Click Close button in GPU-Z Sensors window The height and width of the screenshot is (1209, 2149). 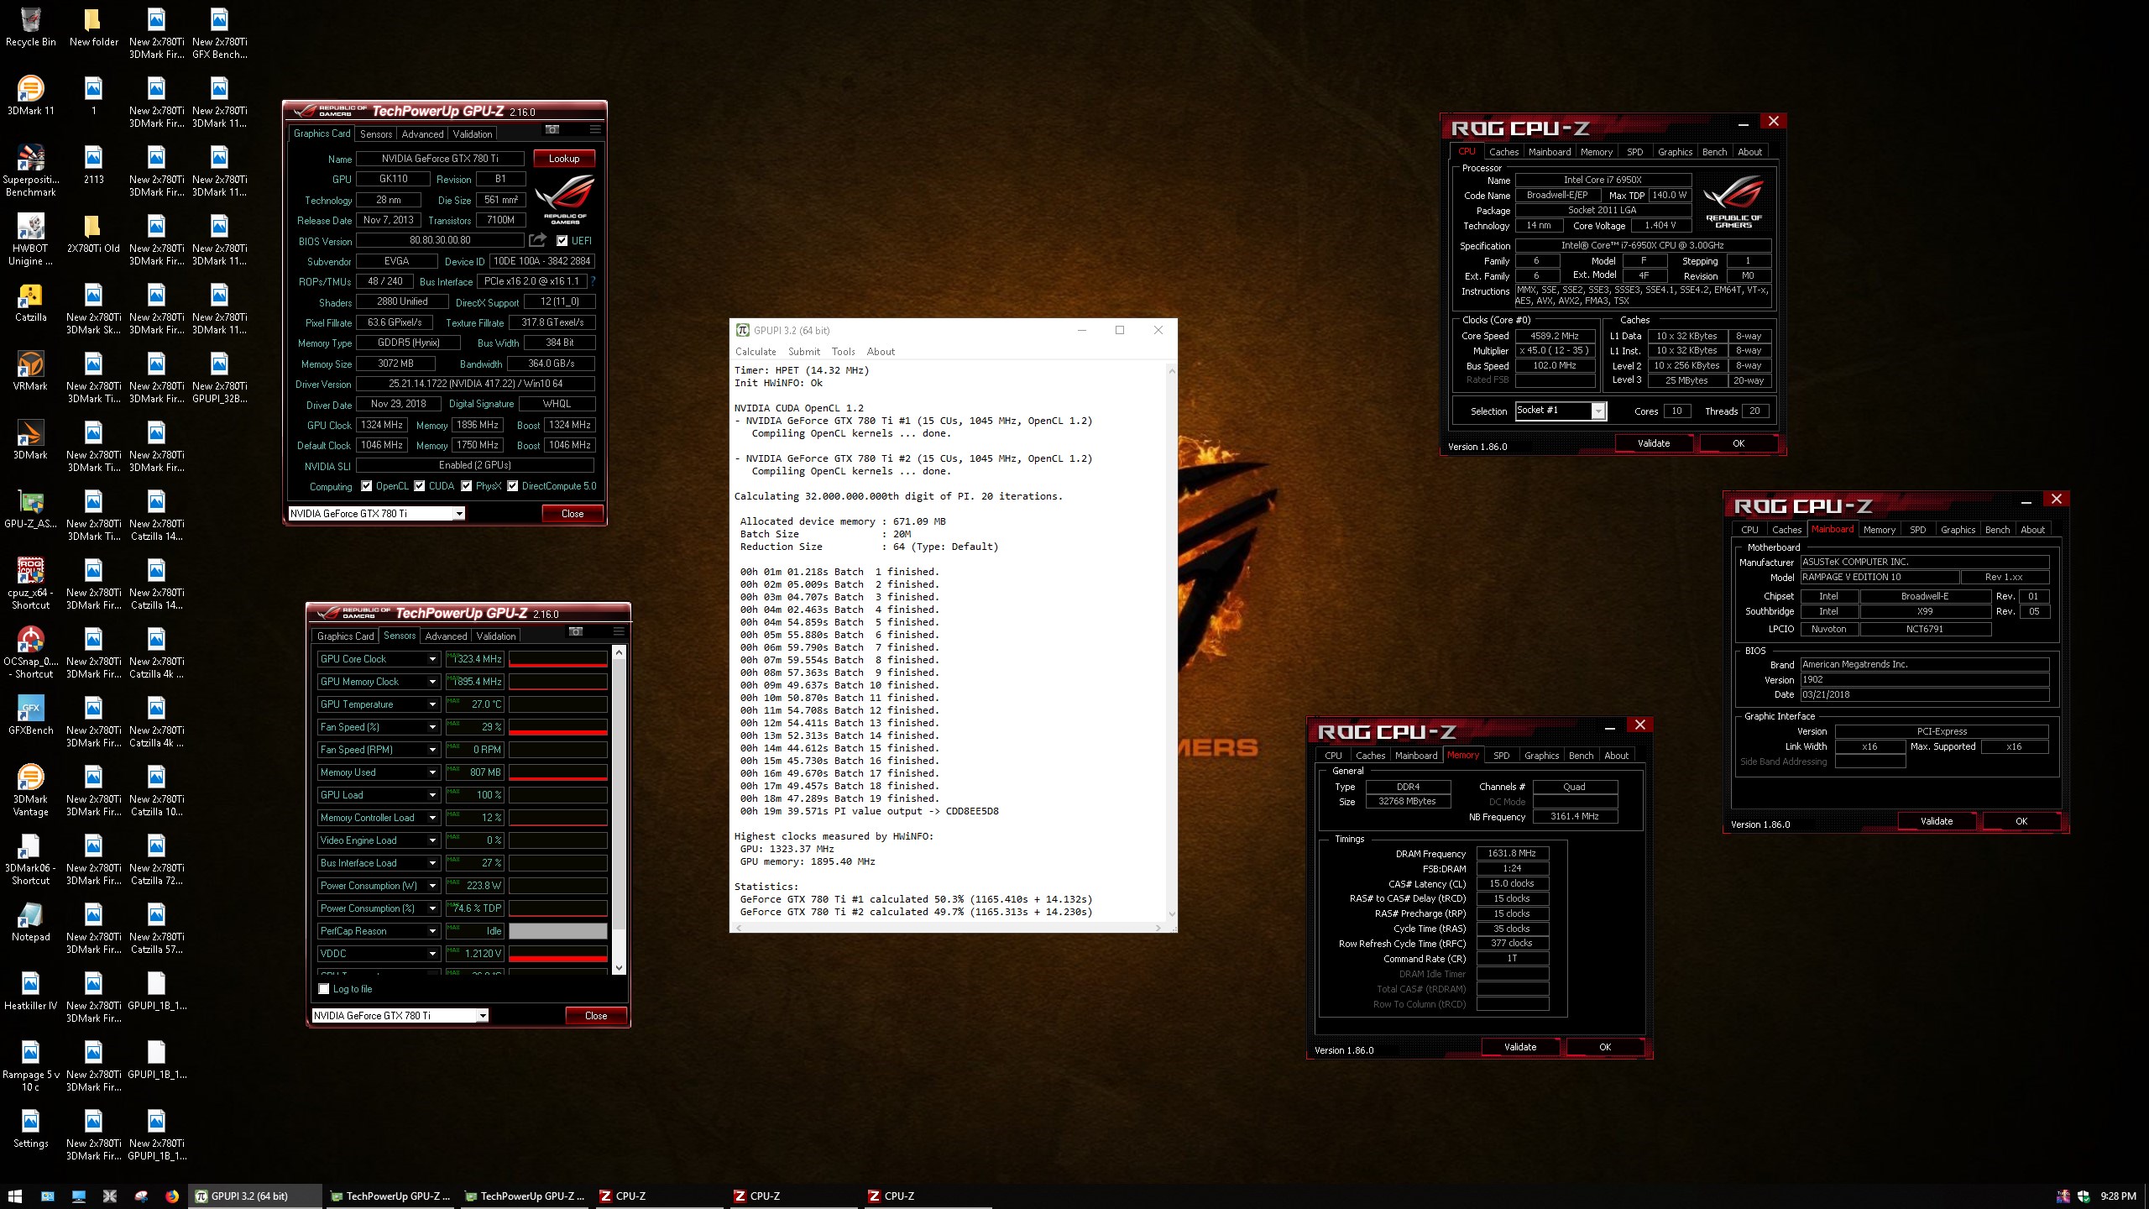[x=596, y=1015]
